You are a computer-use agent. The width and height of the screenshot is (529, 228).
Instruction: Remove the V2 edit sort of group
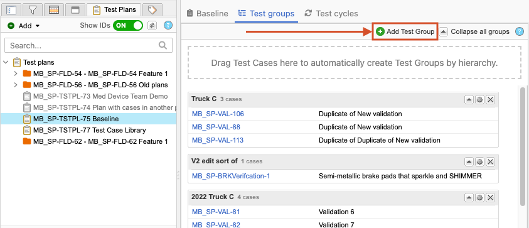pos(490,161)
